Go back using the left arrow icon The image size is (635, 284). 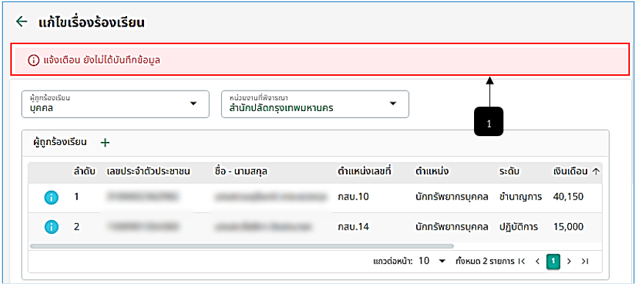[21, 22]
